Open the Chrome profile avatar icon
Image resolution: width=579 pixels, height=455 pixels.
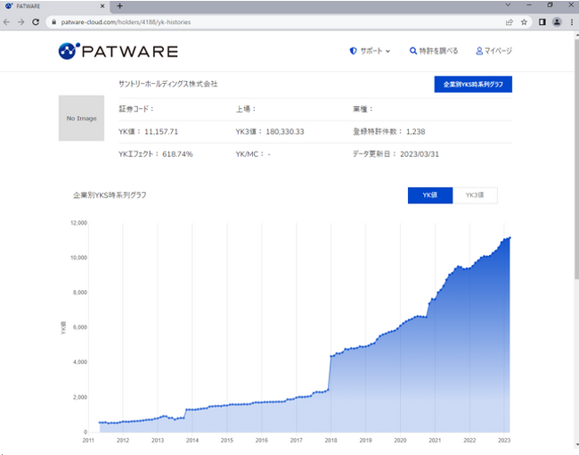click(x=556, y=21)
